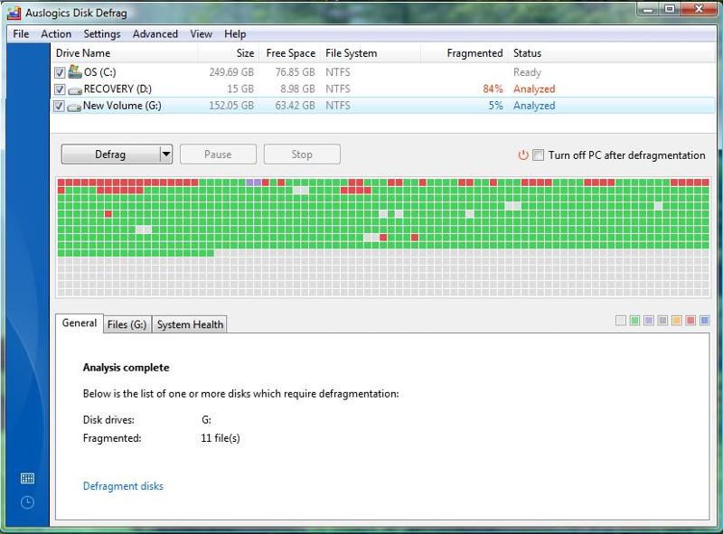This screenshot has height=534, width=723.
Task: Switch to the System Health tab
Action: tap(190, 324)
